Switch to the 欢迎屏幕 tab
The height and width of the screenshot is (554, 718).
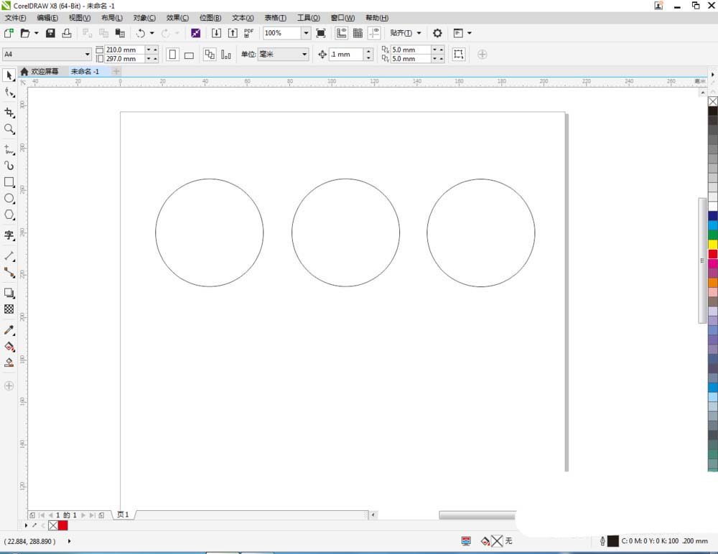[47, 72]
